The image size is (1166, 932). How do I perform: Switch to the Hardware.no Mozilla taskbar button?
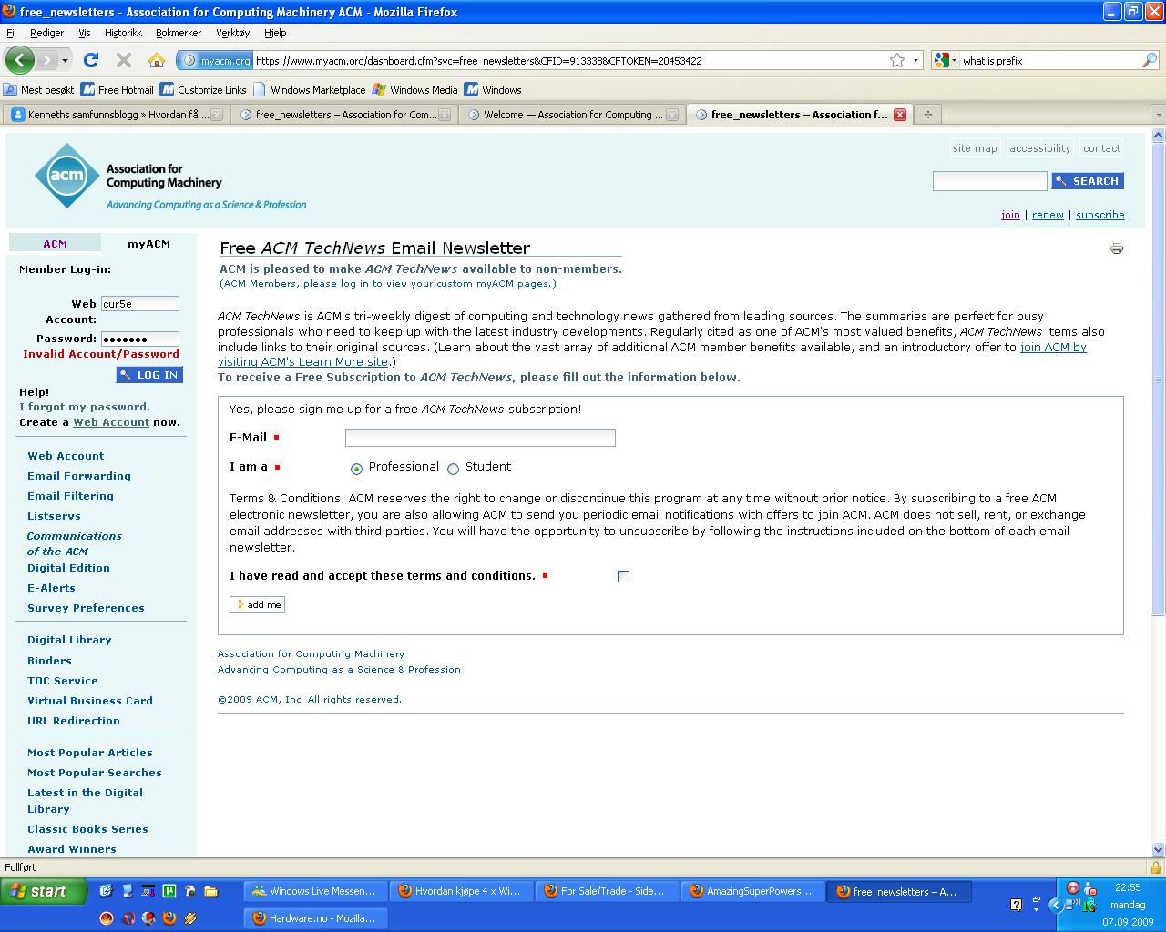pos(315,918)
